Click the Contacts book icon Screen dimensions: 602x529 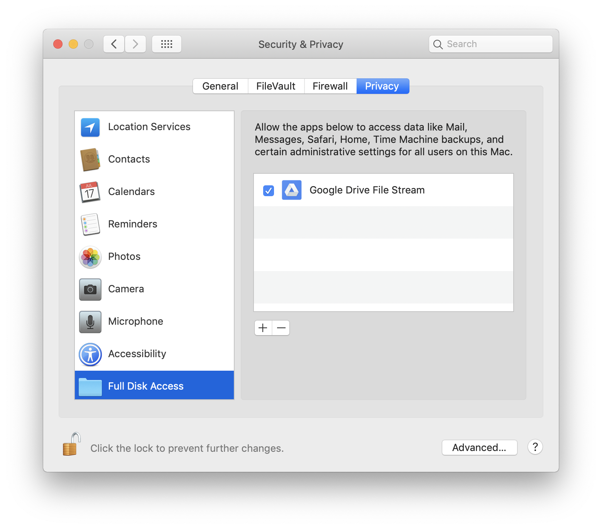pos(90,159)
